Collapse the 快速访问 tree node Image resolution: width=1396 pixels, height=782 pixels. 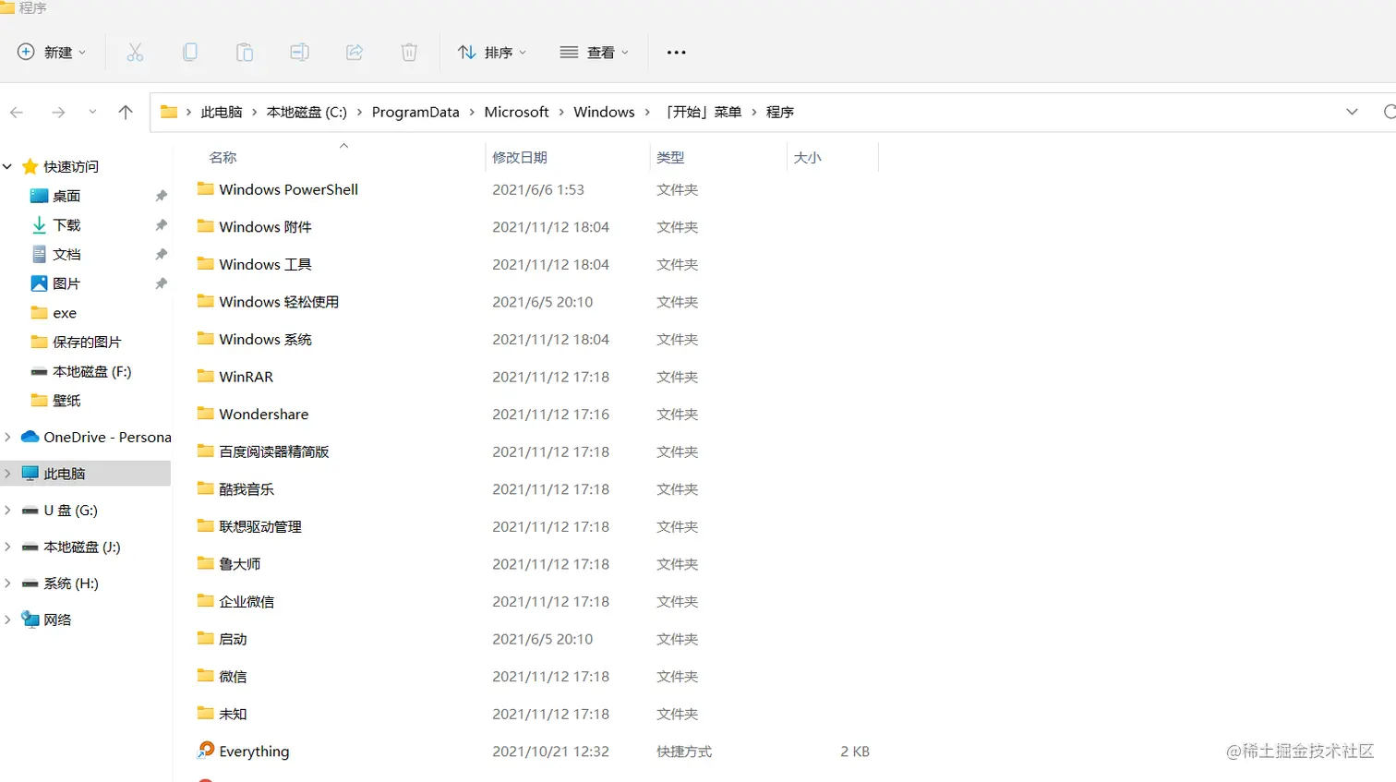click(x=7, y=166)
